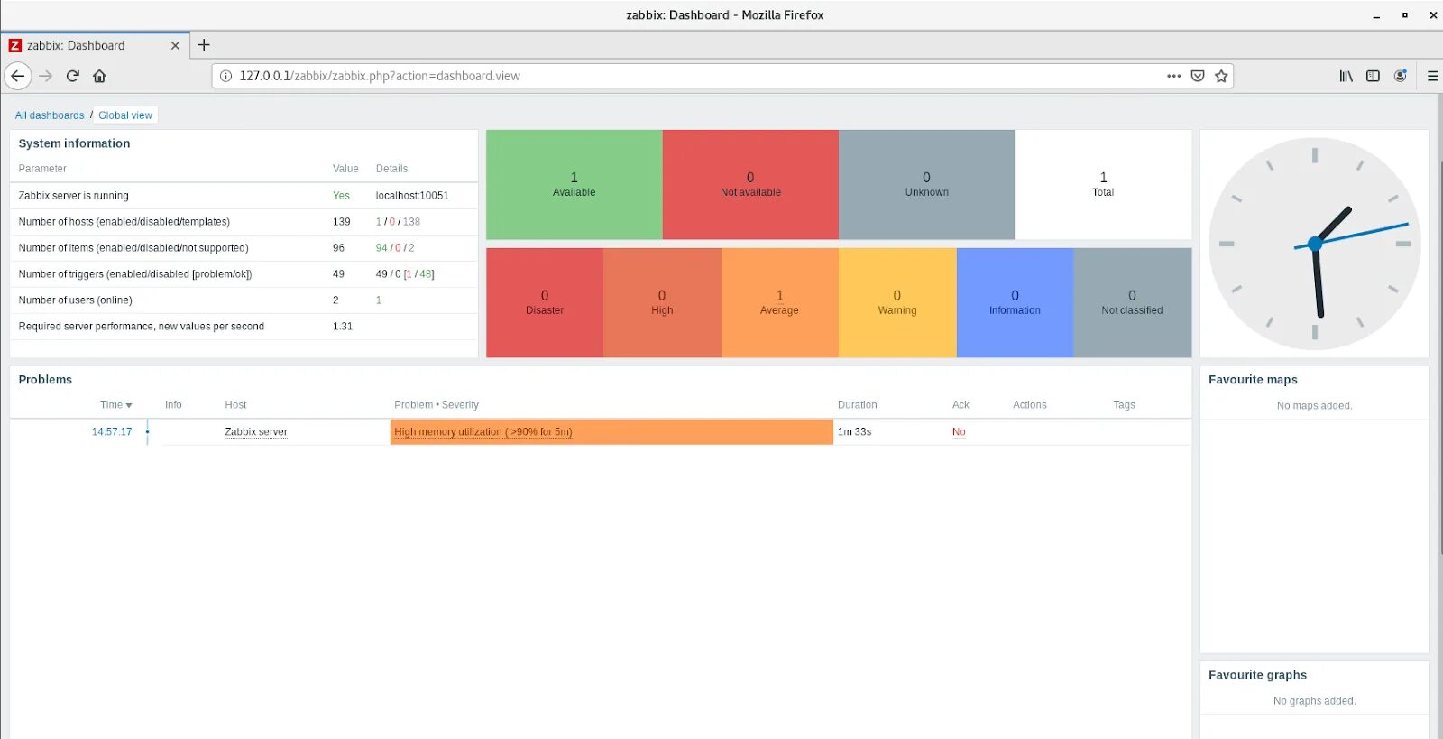1443x739 pixels.
Task: Open the All dashboards breadcrumb link
Action: [50, 115]
